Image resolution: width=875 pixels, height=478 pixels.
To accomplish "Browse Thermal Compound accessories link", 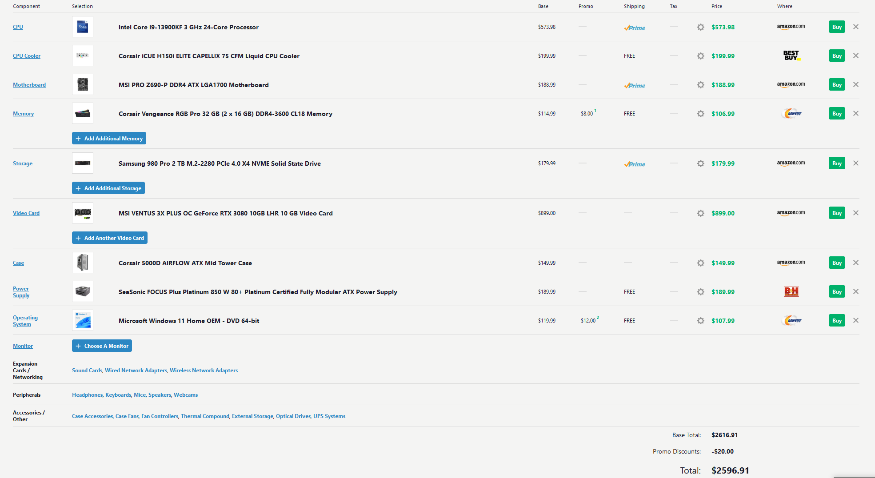I will 205,416.
